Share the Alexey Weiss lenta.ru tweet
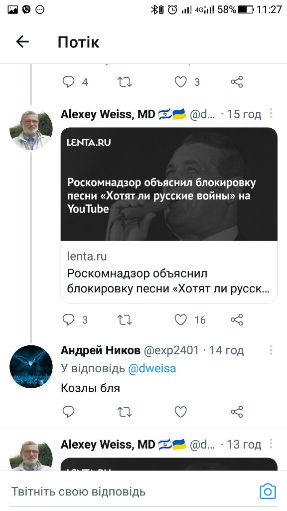Screen dimensions: 287x511 [x=237, y=320]
